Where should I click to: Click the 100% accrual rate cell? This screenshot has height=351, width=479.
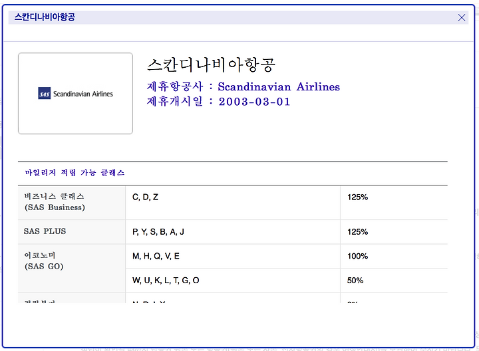[394, 256]
